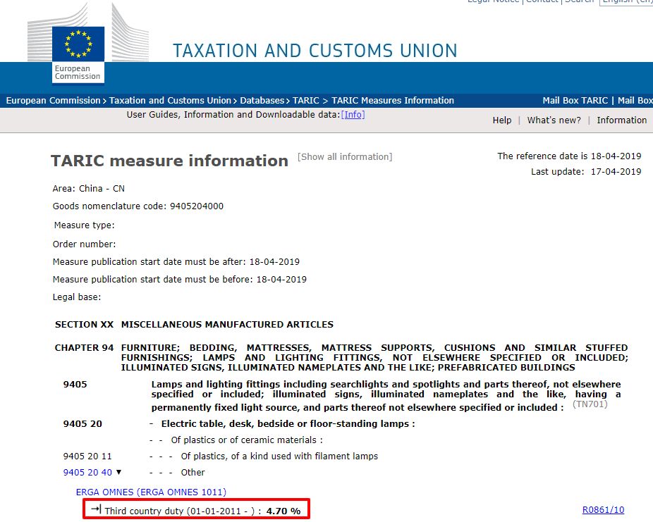Image resolution: width=653 pixels, height=522 pixels.
Task: Open regulation R0861/10 link
Action: click(x=603, y=509)
